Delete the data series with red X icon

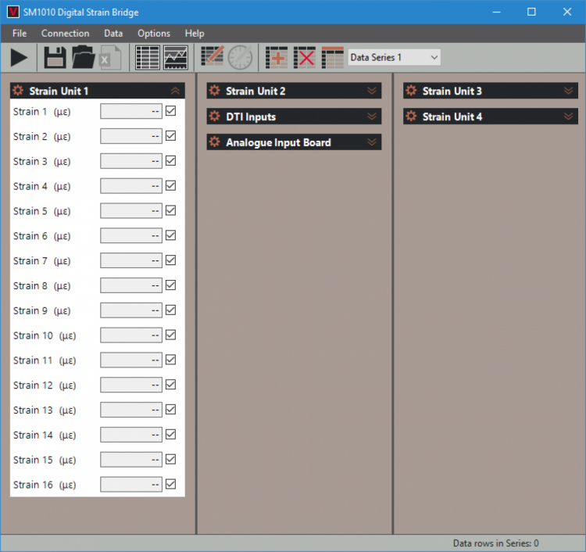pyautogui.click(x=305, y=58)
